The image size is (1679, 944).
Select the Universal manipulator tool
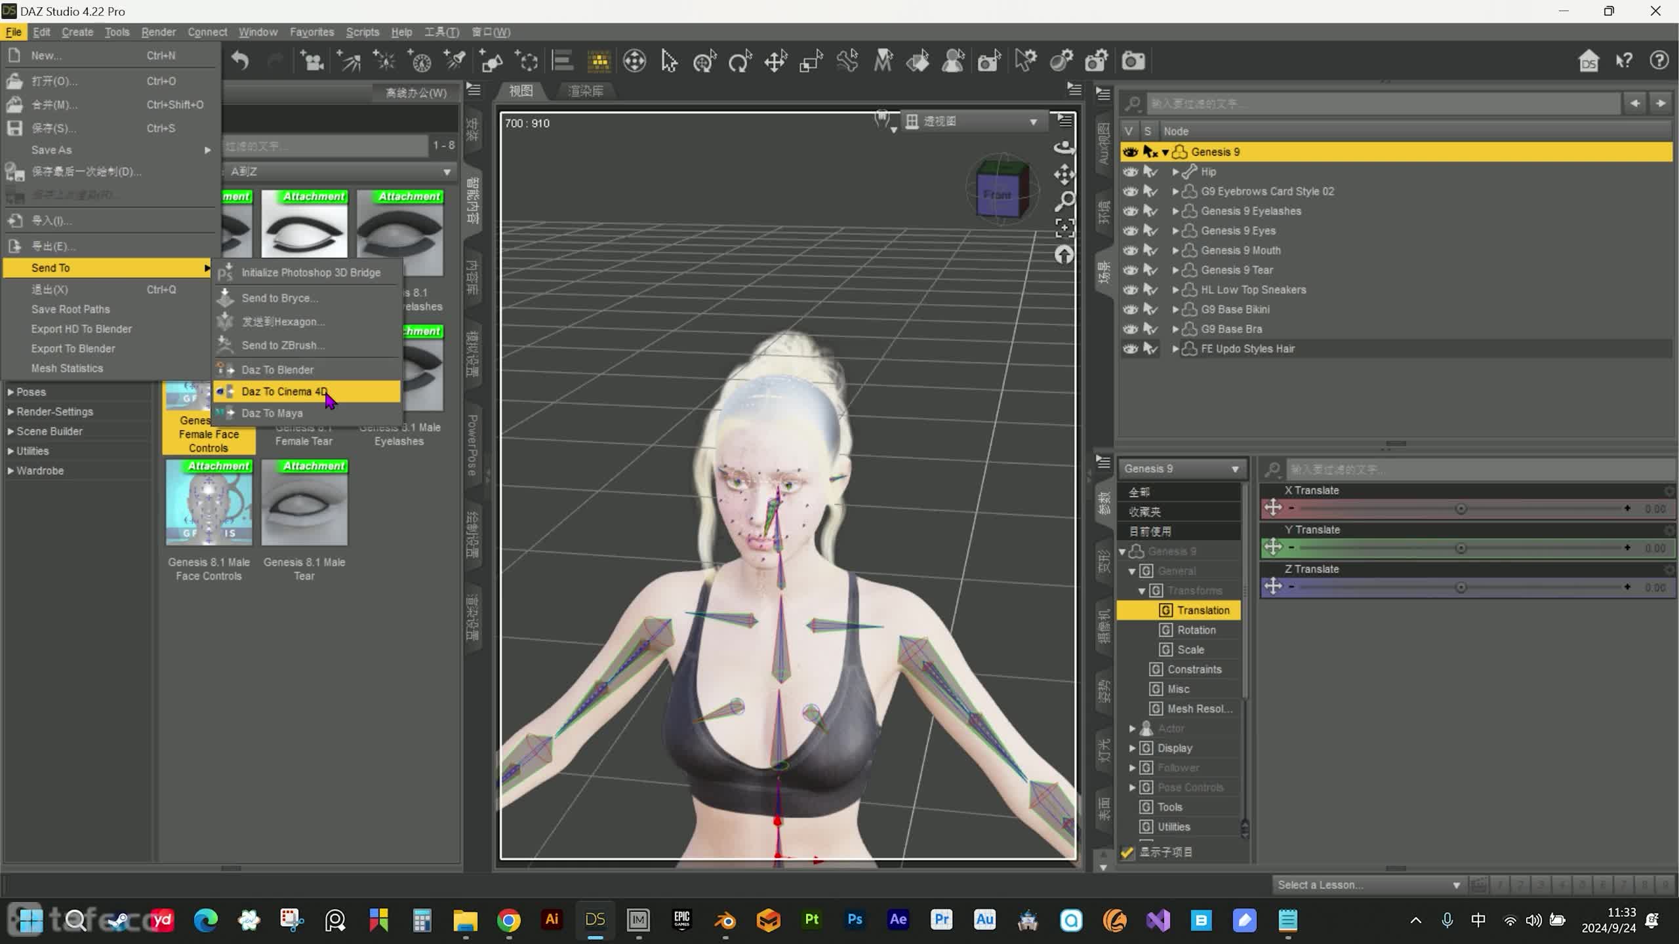pyautogui.click(x=704, y=61)
